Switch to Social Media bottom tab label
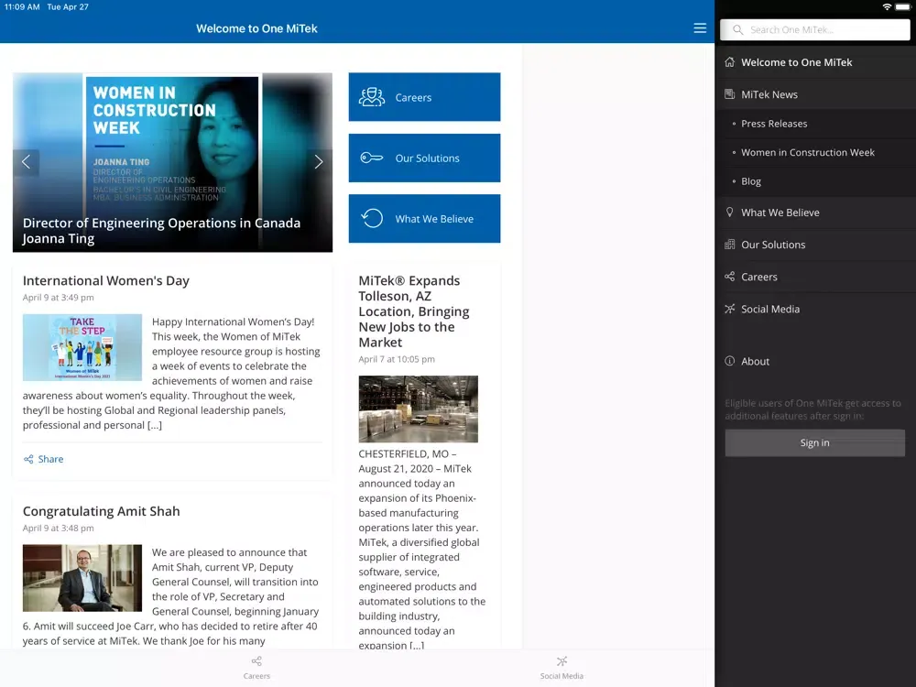This screenshot has height=687, width=916. point(562,676)
